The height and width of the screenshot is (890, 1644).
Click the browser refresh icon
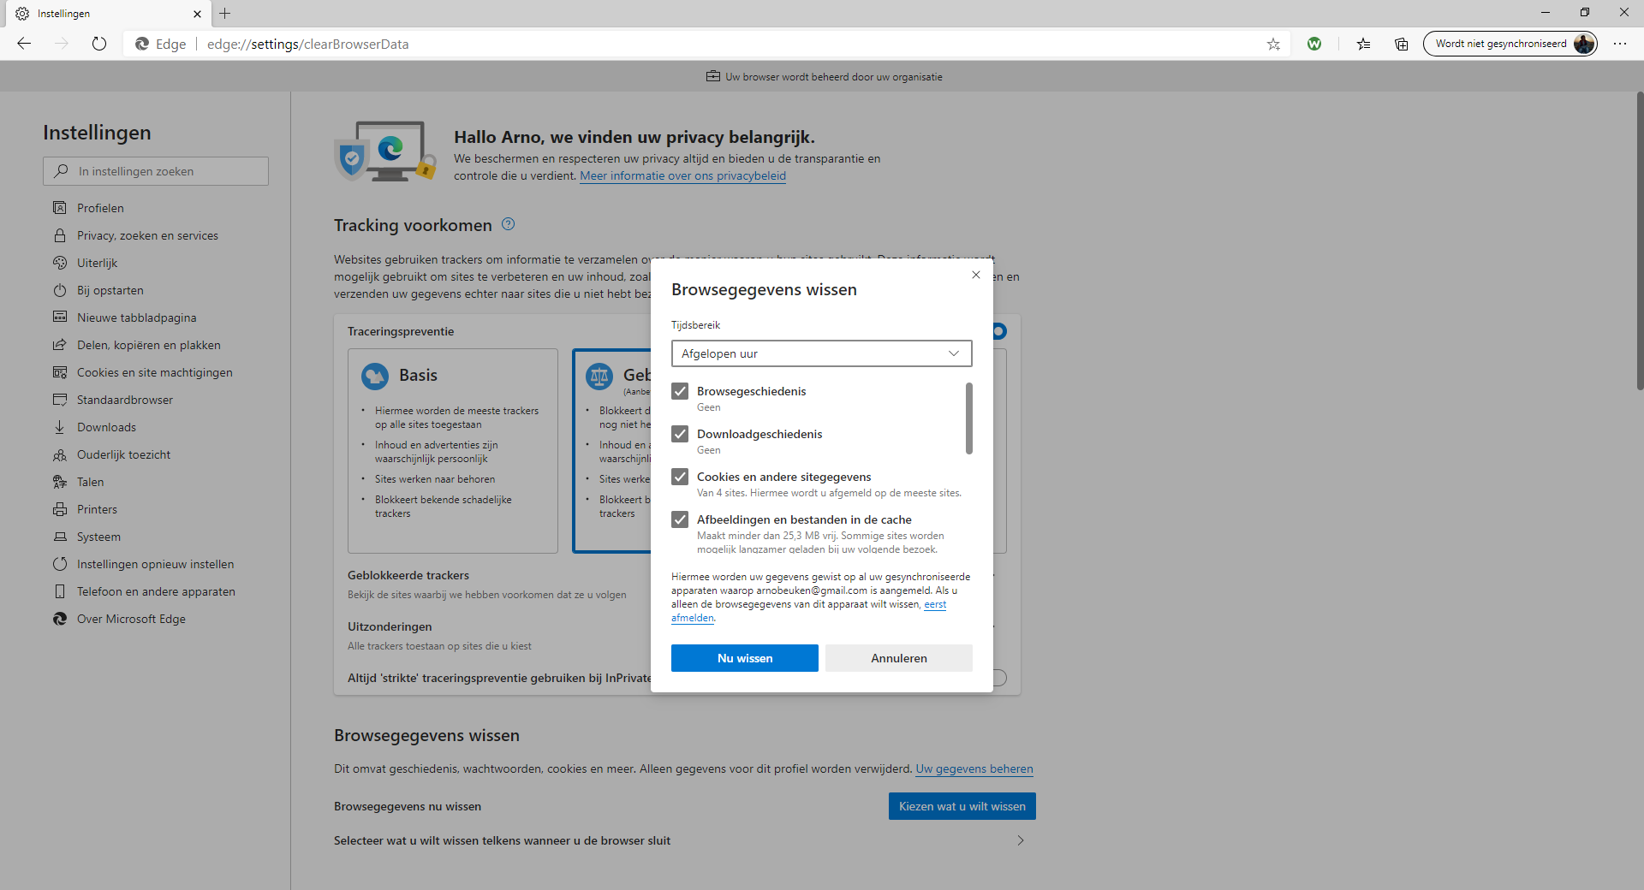(99, 44)
